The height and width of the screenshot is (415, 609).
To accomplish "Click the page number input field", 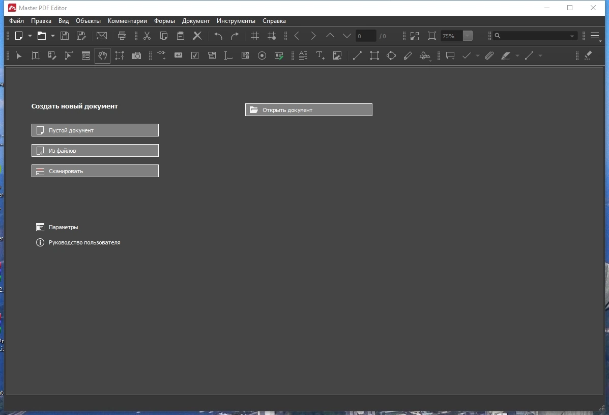I will (x=365, y=36).
